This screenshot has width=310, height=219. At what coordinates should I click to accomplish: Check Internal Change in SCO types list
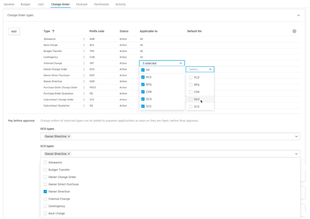tap(45, 199)
